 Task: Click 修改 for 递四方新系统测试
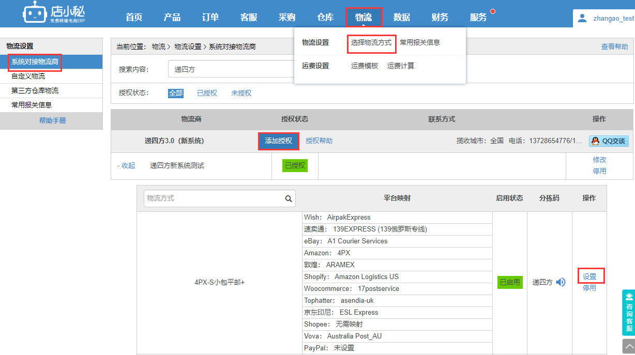coord(599,160)
